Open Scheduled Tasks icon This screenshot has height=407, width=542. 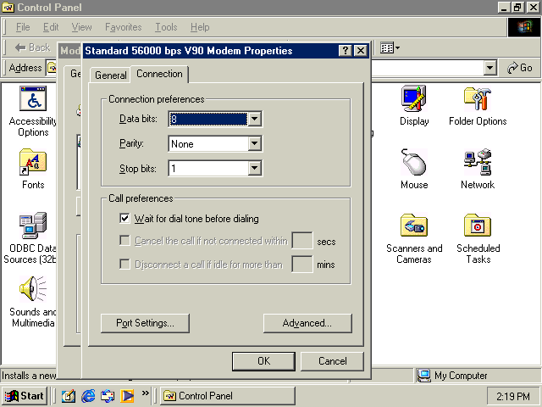click(x=478, y=226)
